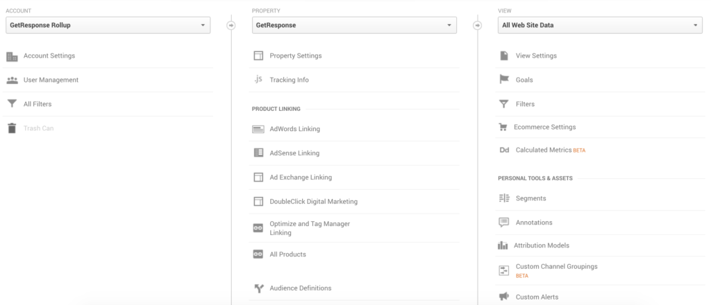Screen dimensions: 711x305
Task: Click the arrow between Property and View
Action: pos(478,26)
